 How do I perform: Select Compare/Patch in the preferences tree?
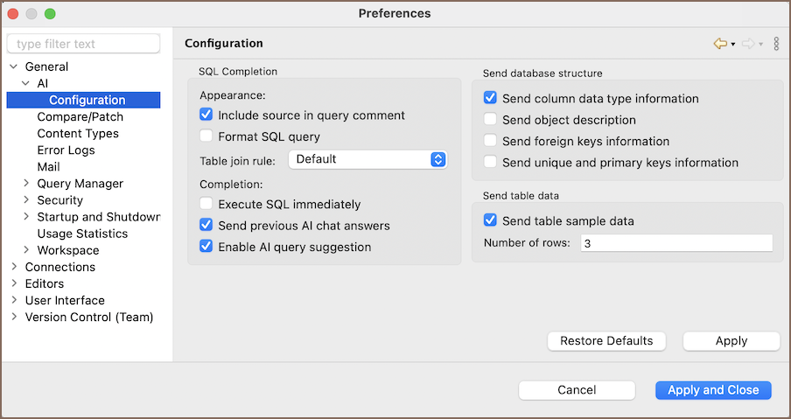[x=80, y=117]
